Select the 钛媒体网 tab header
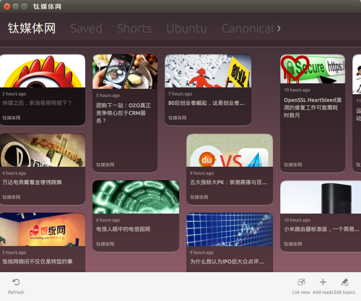Image resolution: width=361 pixels, height=301 pixels. point(32,28)
